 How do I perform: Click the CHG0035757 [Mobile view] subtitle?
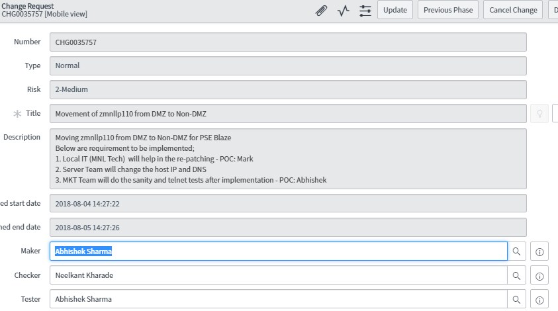(x=44, y=15)
